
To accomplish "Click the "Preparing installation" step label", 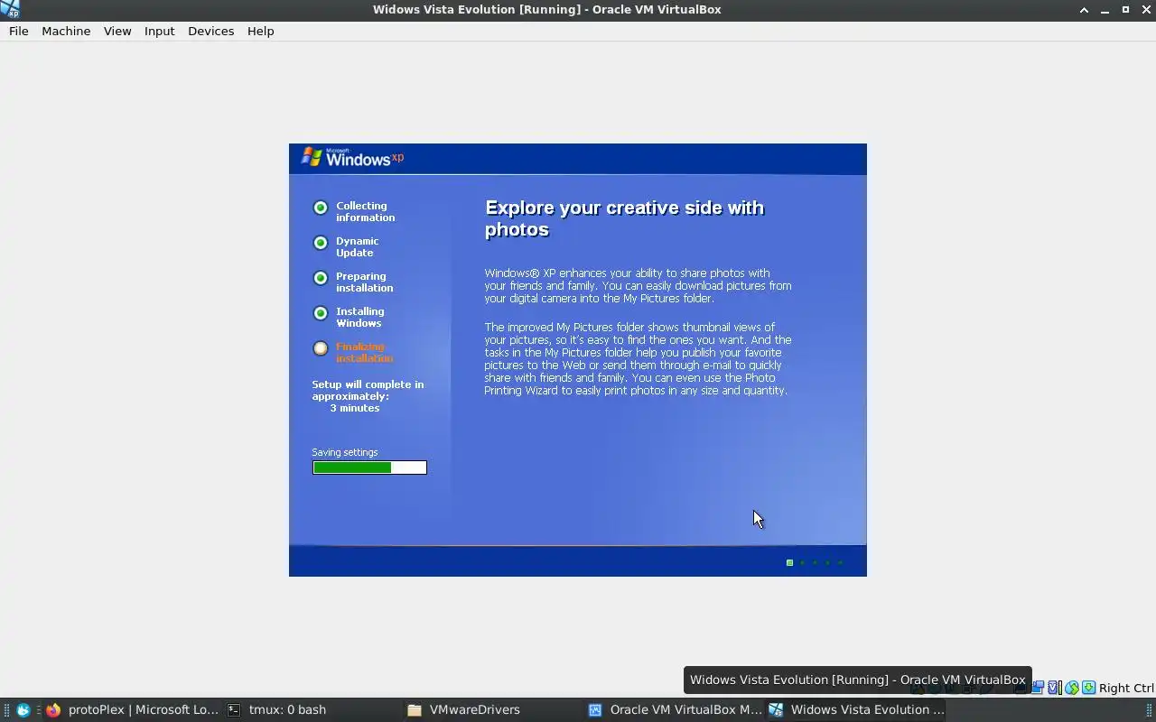I will (x=364, y=282).
